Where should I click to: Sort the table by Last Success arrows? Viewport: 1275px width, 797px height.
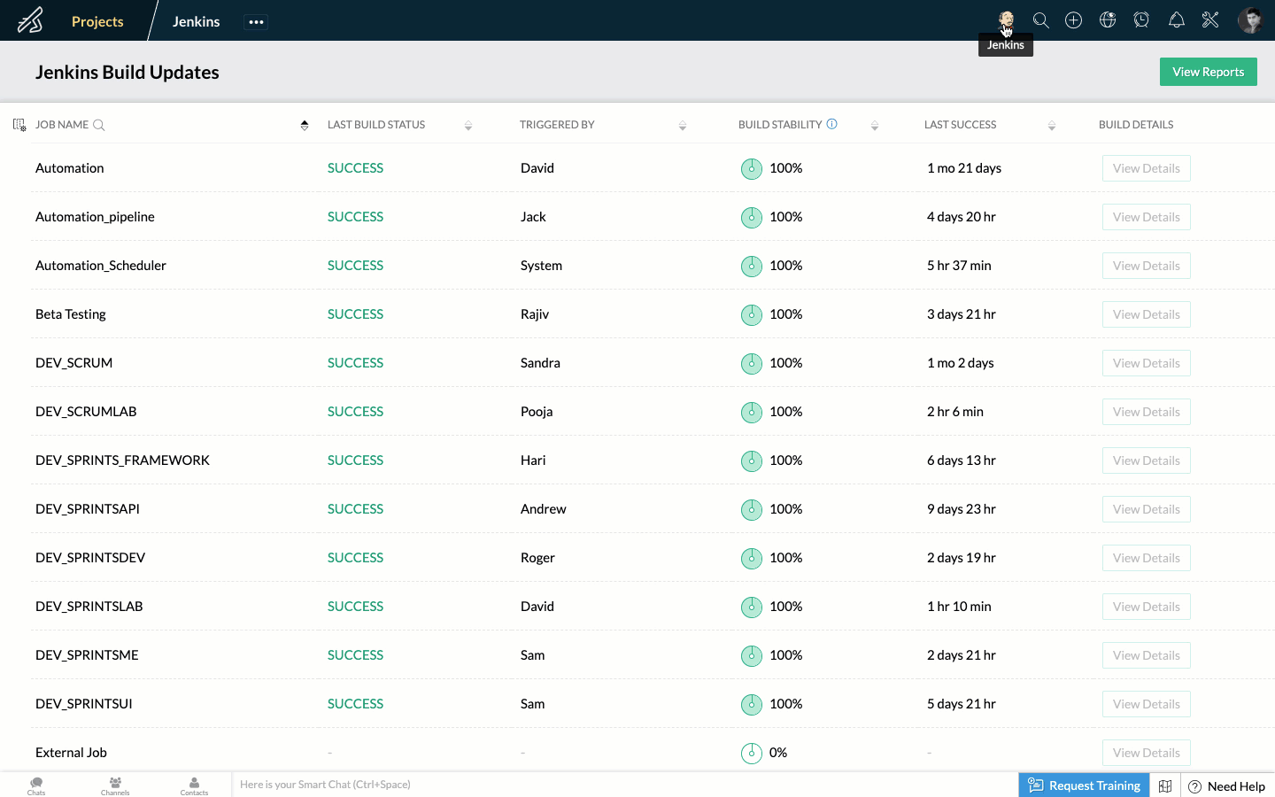click(1052, 126)
